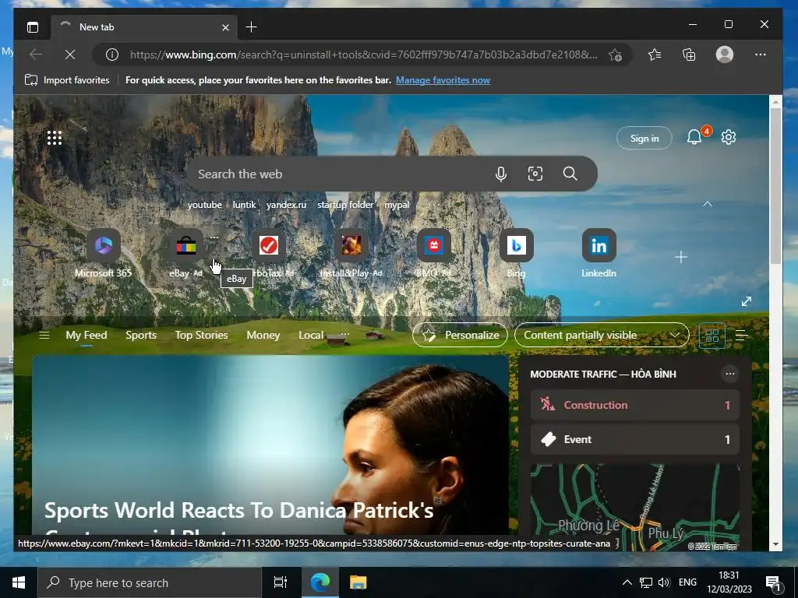Search startup folder suggestion link
The height and width of the screenshot is (598, 798).
click(x=345, y=205)
